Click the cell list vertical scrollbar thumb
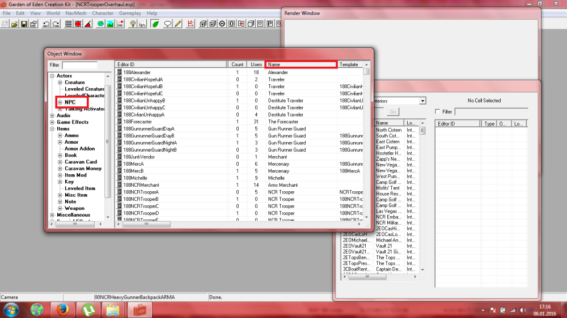 point(422,131)
